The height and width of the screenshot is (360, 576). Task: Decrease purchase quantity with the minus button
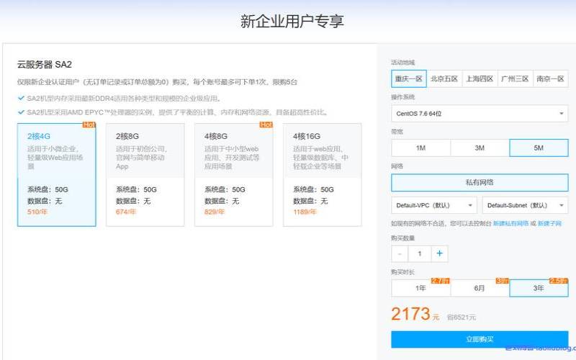(x=400, y=253)
